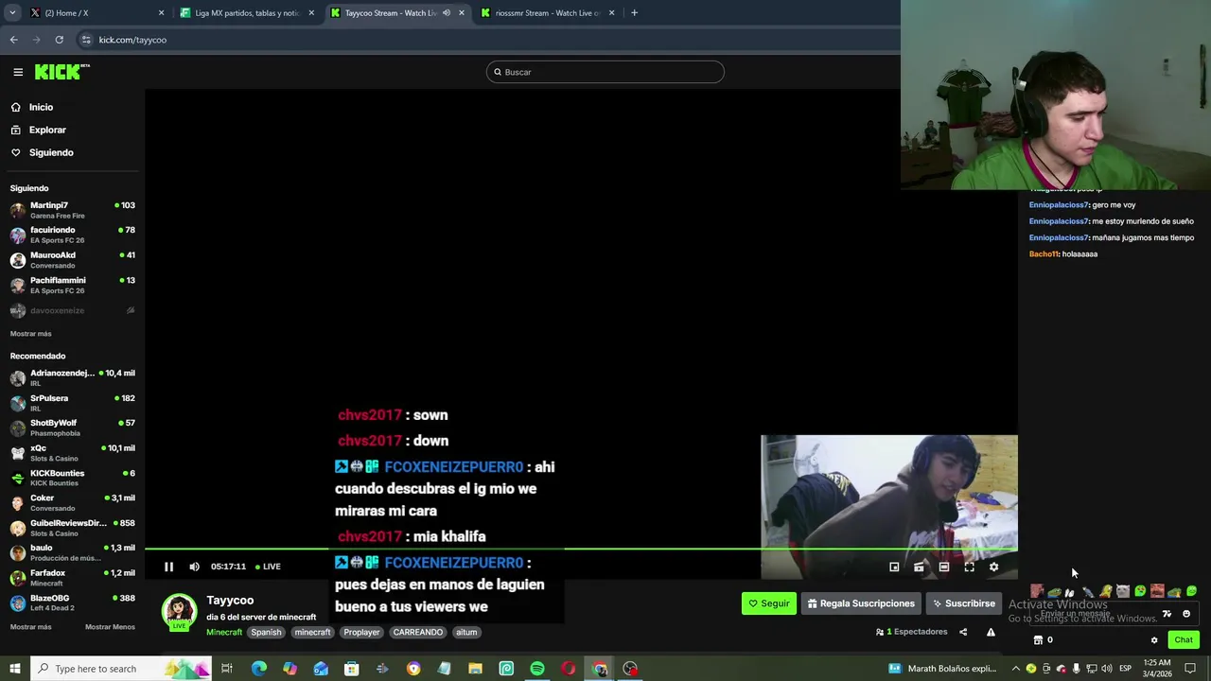1211x681 pixels.
Task: Open Martinpi7 channel in Siguiendo list
Action: coord(72,210)
